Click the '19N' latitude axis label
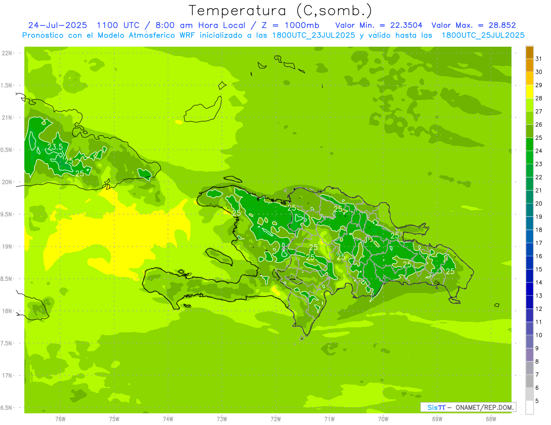 tap(7, 247)
